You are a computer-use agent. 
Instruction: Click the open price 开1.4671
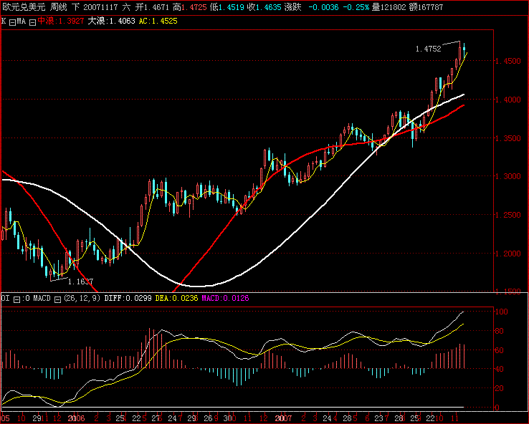click(x=152, y=7)
